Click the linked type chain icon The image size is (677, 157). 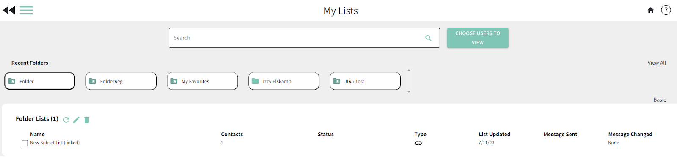(418, 143)
